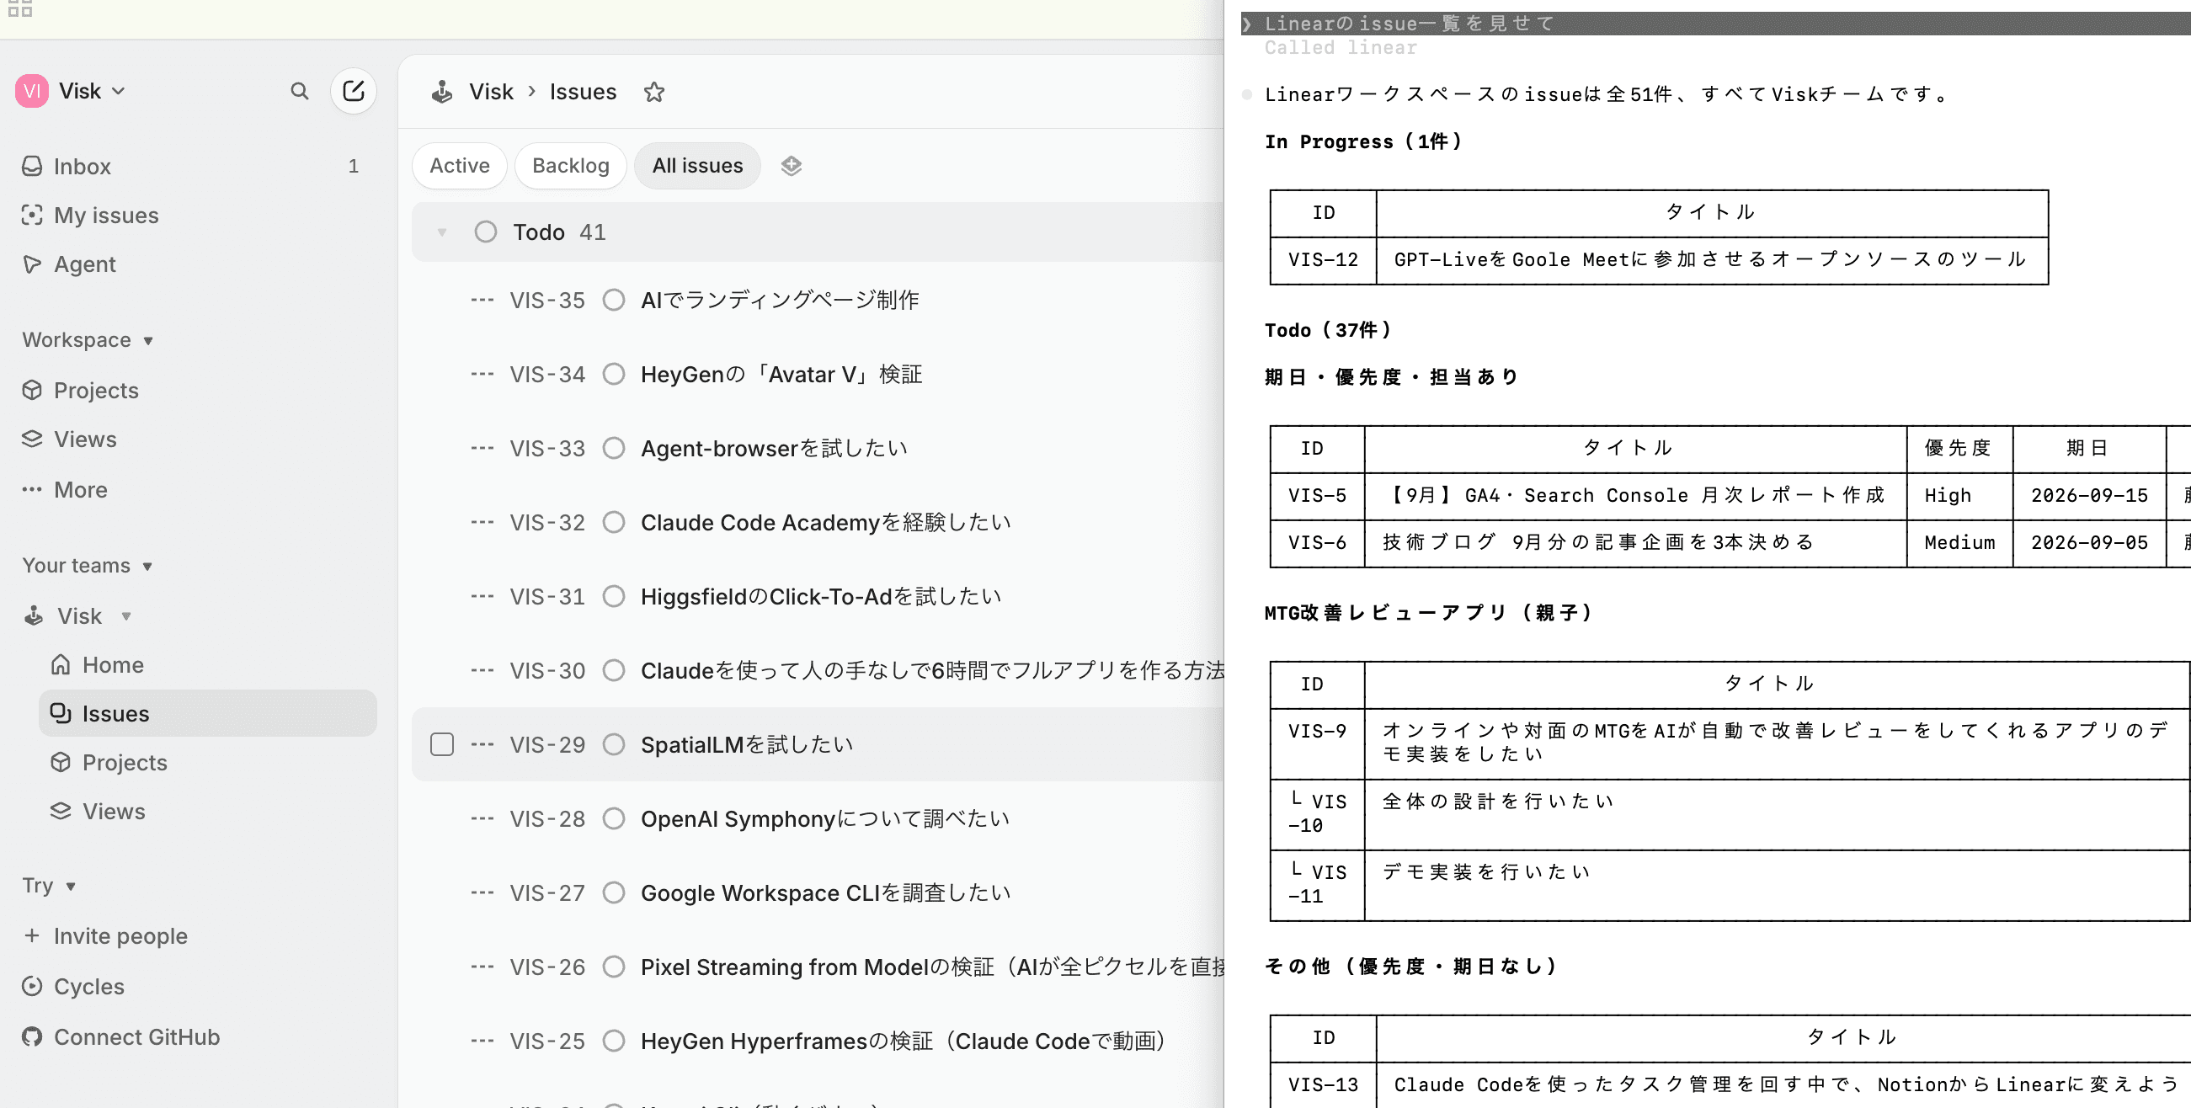
Task: Click the Visk workspace avatar
Action: (x=31, y=91)
